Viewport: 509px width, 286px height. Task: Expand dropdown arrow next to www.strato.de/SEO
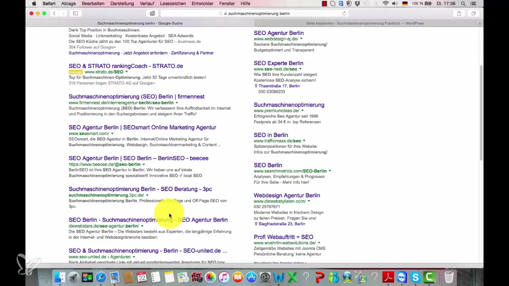[x=127, y=72]
